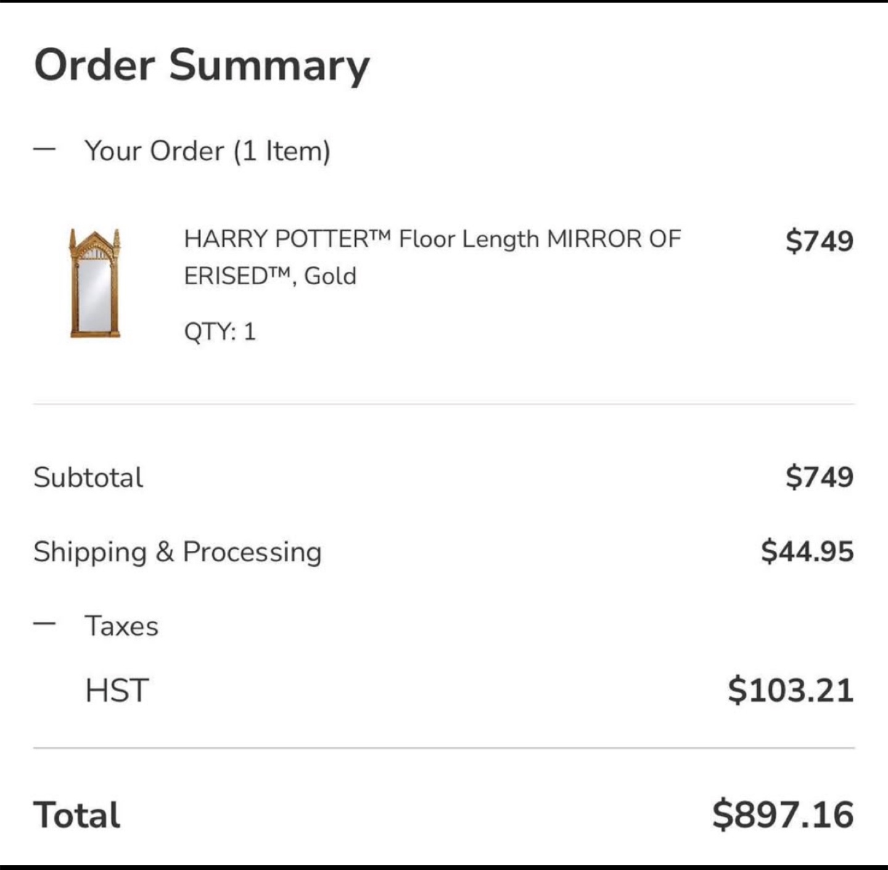Select the Your Order (1 Item) label

(207, 151)
